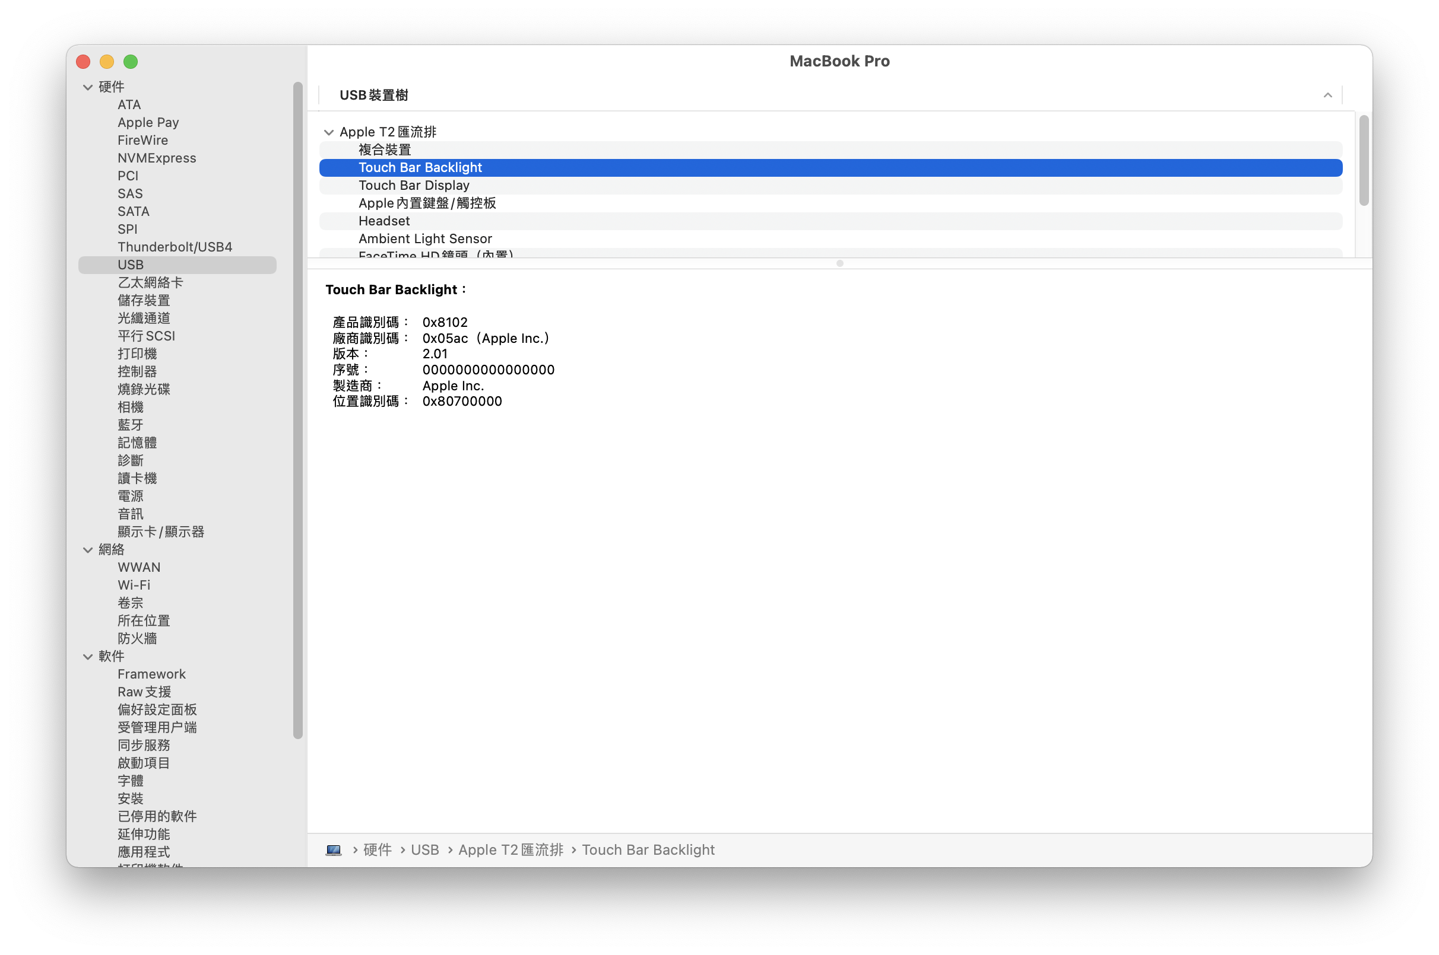Select 藍牙 in the hardware sidebar

click(130, 425)
